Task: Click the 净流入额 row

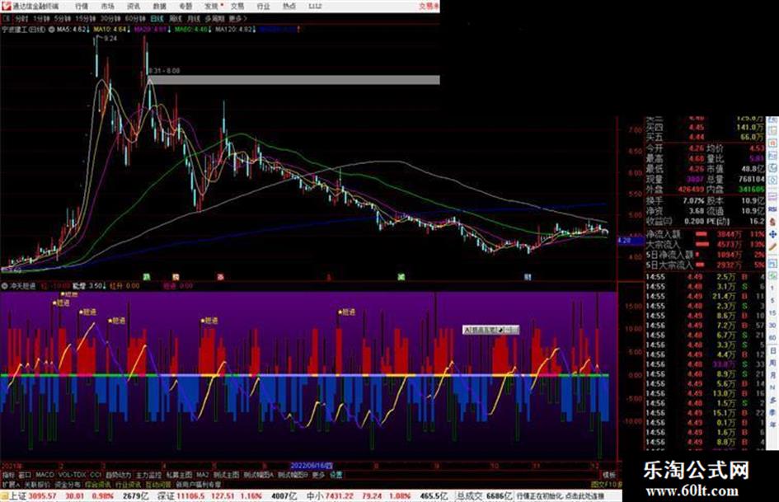Action: tap(706, 234)
